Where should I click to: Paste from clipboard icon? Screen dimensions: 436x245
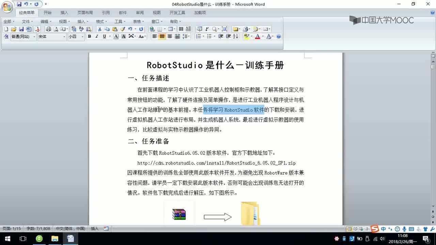click(x=115, y=29)
